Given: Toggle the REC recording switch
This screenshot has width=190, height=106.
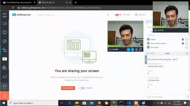Looking at the screenshot, I should tap(117, 15).
